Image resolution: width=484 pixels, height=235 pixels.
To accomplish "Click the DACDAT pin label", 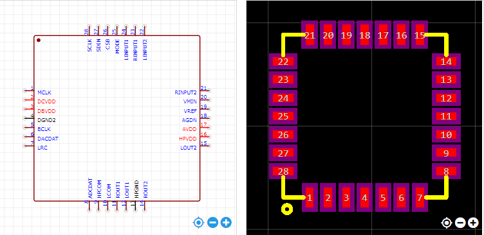I will tap(48, 139).
